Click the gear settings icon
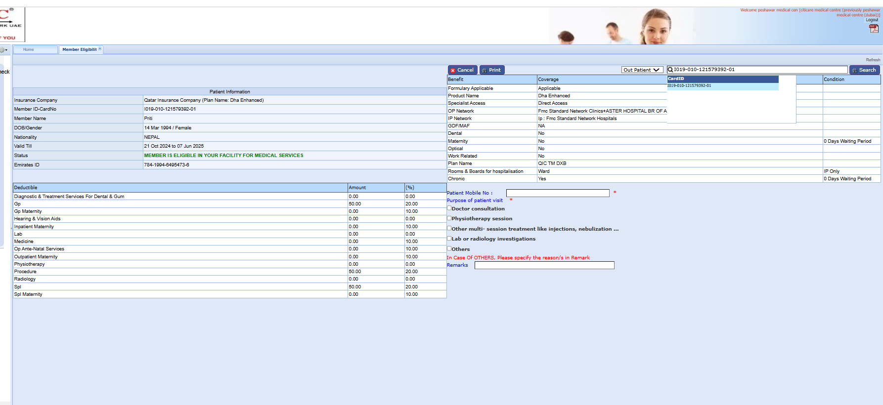The width and height of the screenshot is (883, 405). (3, 50)
